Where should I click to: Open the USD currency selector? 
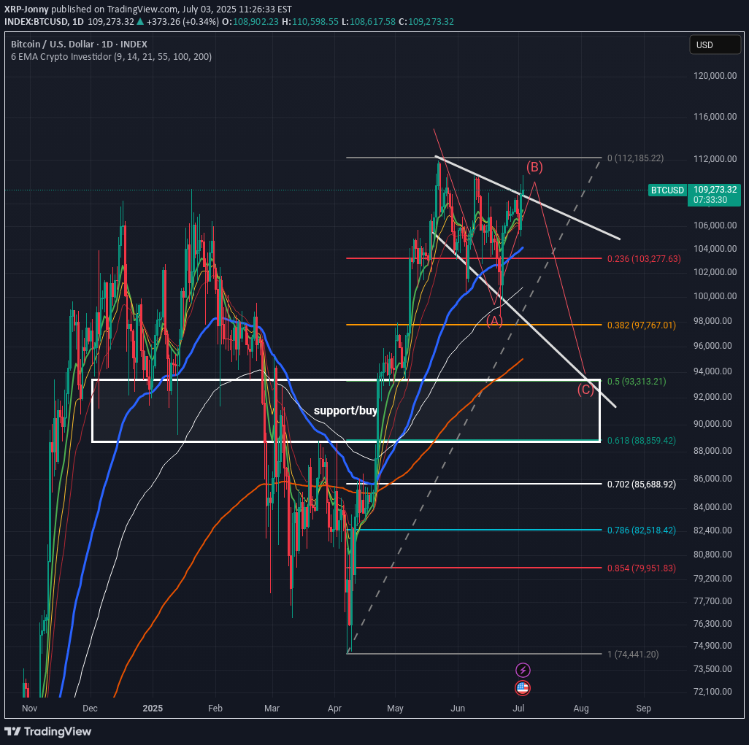pyautogui.click(x=715, y=45)
